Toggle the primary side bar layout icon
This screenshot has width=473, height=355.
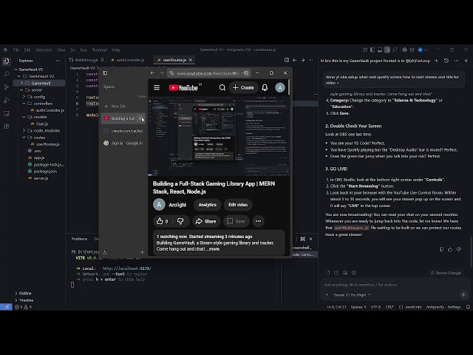tap(372, 50)
